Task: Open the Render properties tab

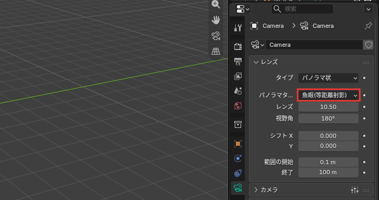Action: 238,46
